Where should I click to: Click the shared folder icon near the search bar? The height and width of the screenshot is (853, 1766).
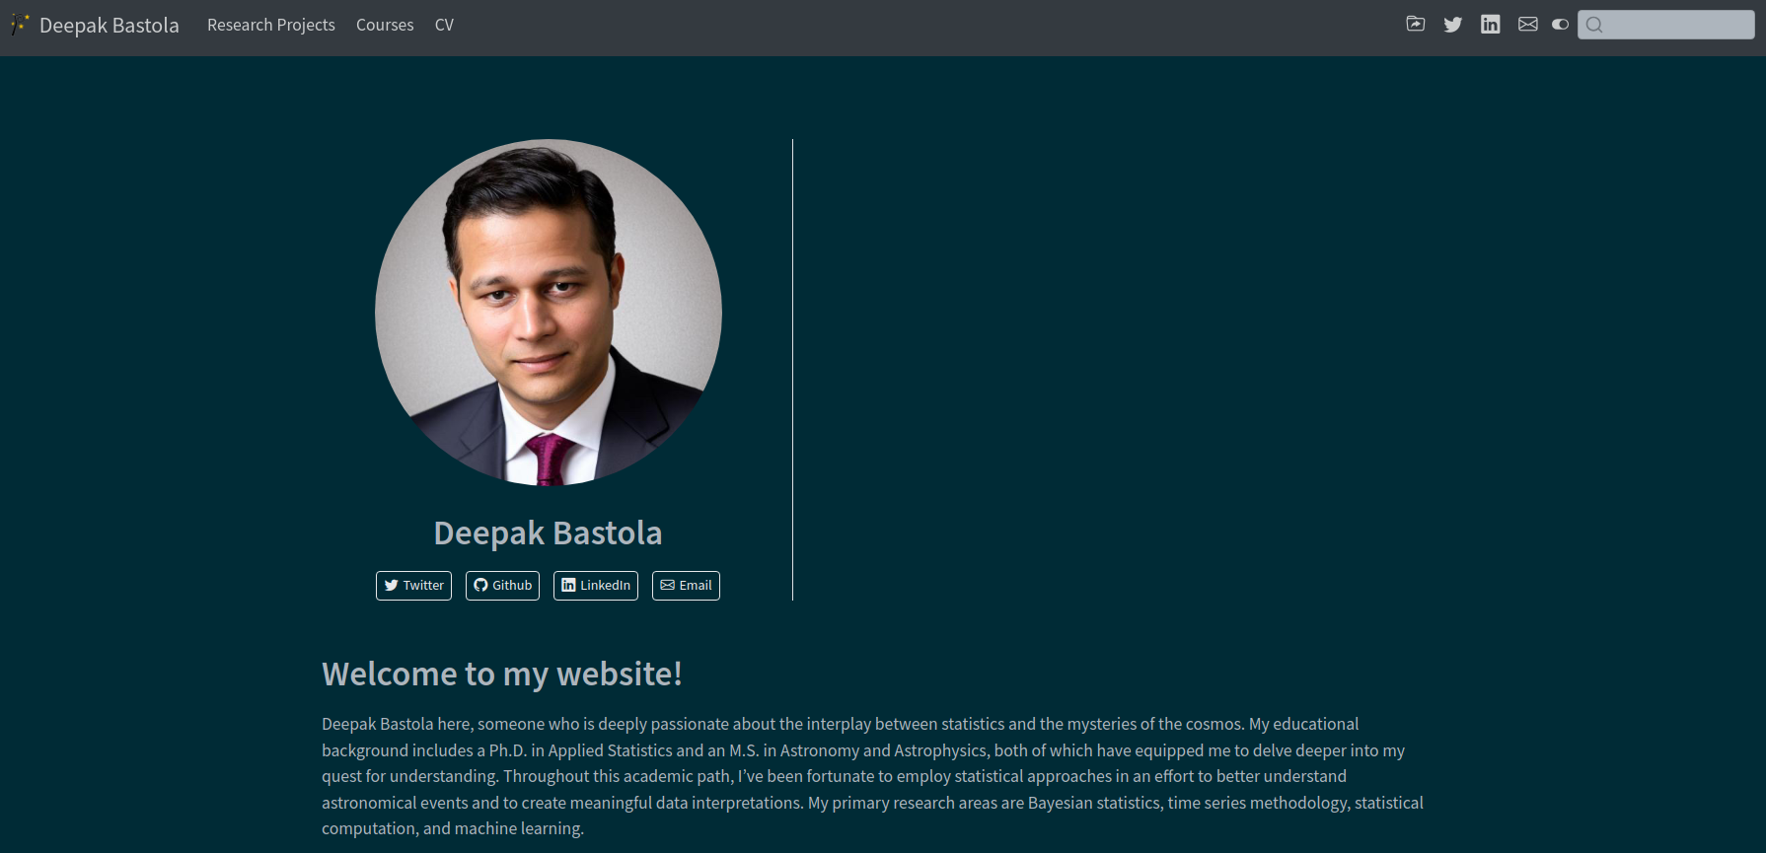1415,24
